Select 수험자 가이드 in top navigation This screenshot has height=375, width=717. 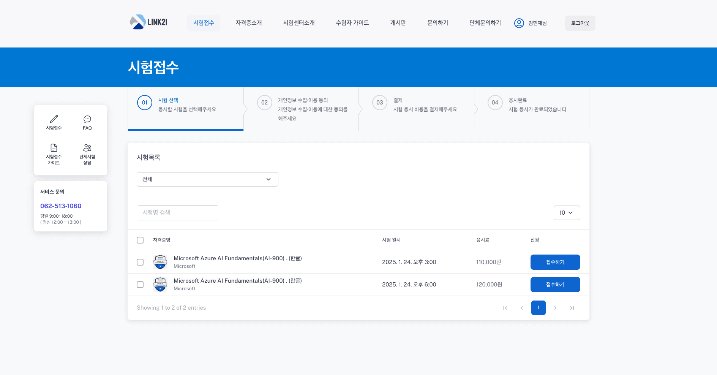(x=352, y=23)
